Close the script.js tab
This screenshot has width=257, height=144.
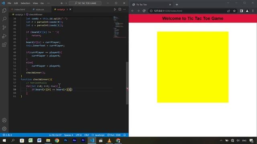pos(70,10)
